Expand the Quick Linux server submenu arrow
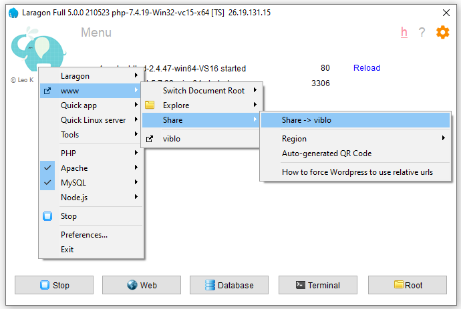461x309 pixels. pyautogui.click(x=136, y=119)
